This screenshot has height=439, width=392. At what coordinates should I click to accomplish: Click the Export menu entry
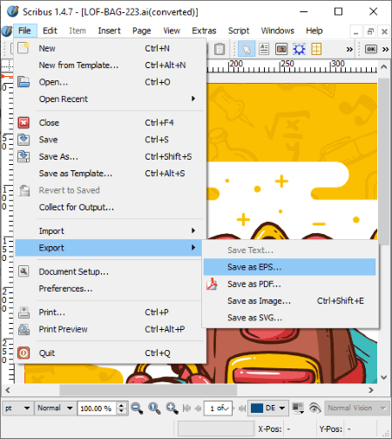pyautogui.click(x=108, y=248)
